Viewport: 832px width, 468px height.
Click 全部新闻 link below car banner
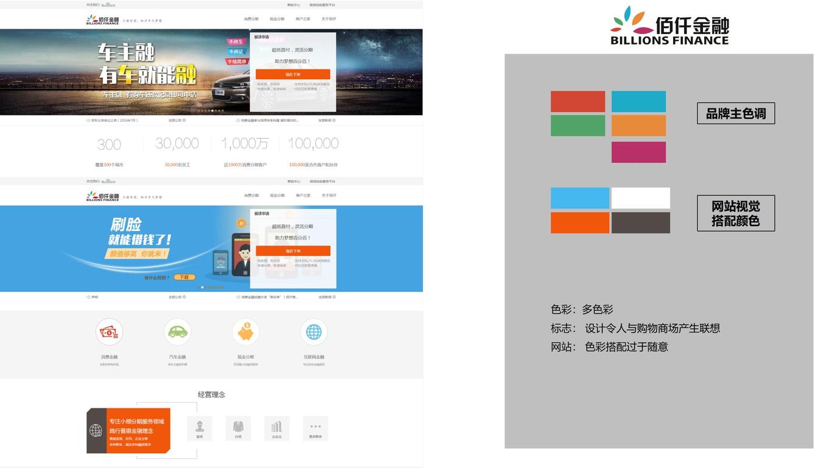click(326, 121)
